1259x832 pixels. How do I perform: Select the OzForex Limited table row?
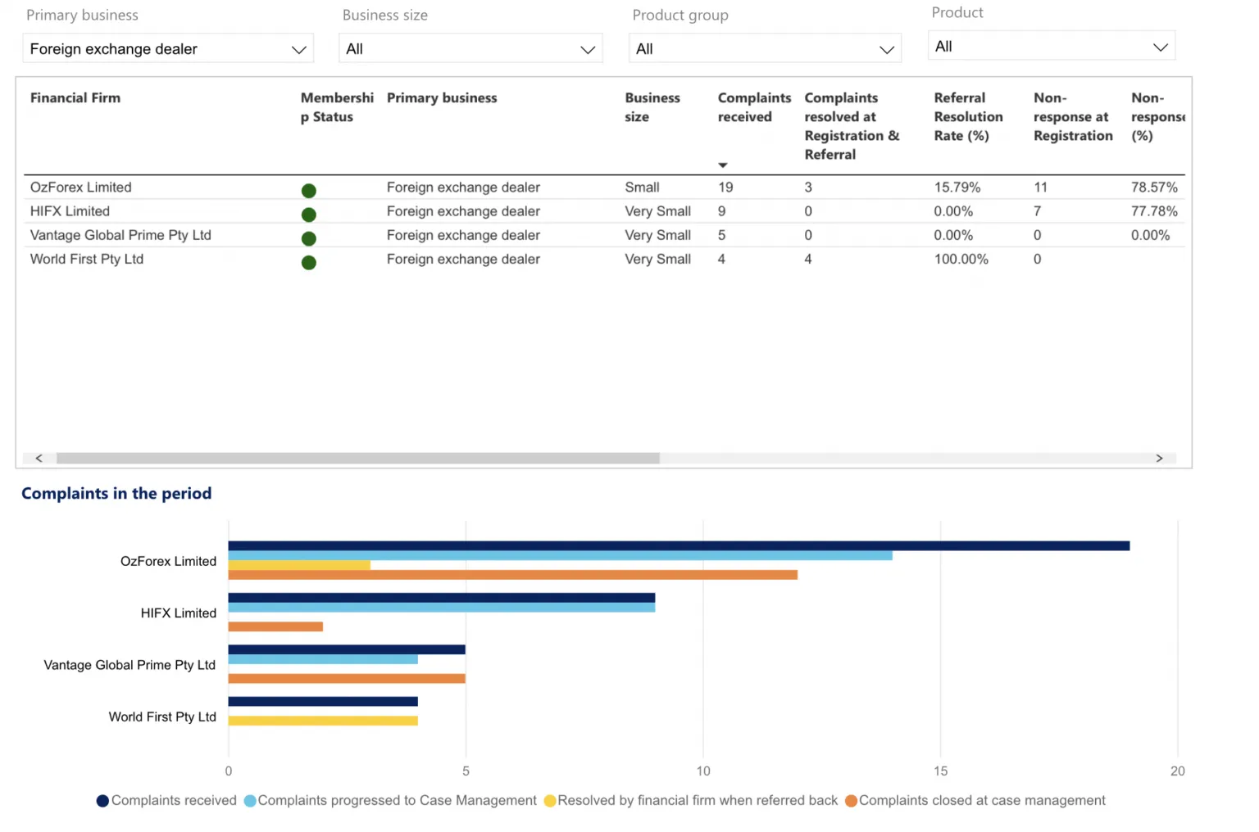604,188
